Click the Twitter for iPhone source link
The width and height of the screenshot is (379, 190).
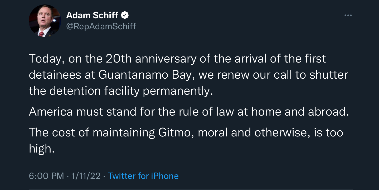[x=143, y=176]
